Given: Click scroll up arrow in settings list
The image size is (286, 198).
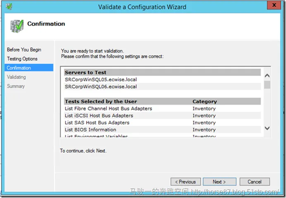Looking at the screenshot, I should 267,75.
